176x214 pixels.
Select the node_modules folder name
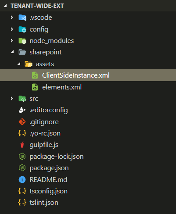coord(52,41)
